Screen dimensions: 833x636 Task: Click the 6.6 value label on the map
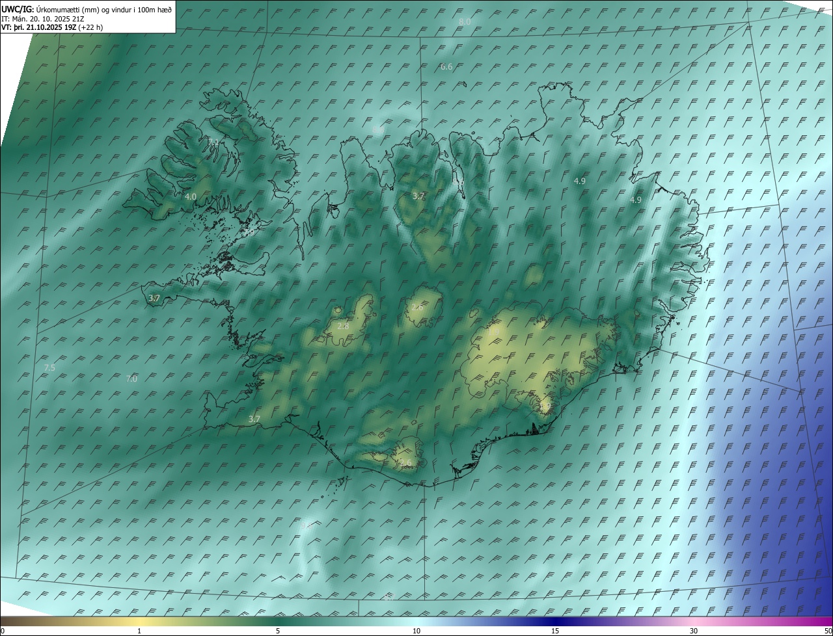[x=446, y=67]
